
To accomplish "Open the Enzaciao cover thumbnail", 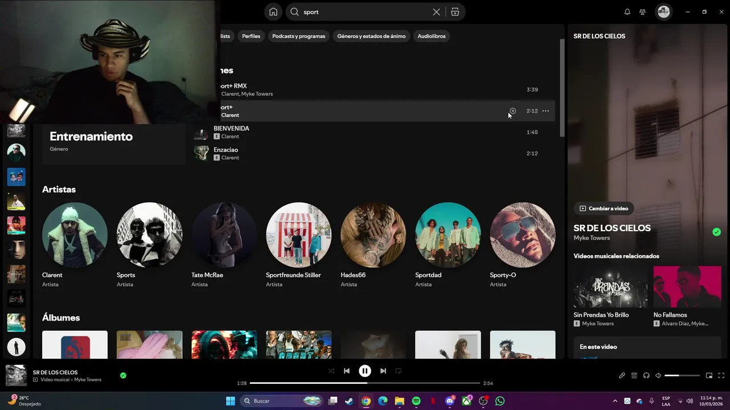I will [x=201, y=153].
